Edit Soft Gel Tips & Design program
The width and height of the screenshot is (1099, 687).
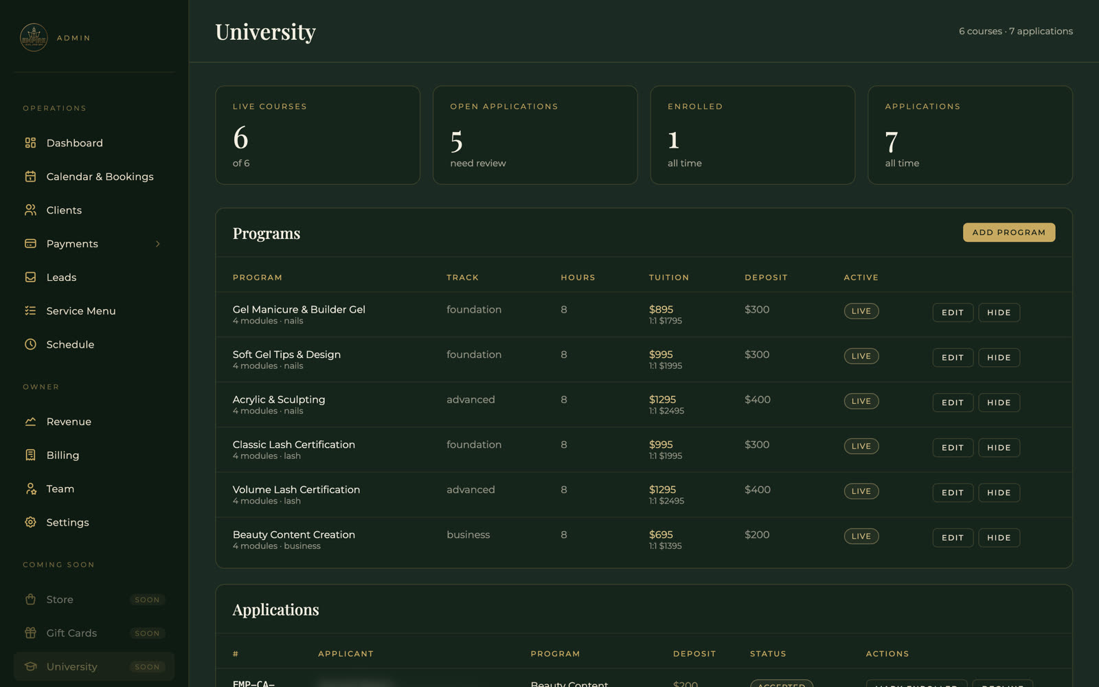tap(953, 358)
